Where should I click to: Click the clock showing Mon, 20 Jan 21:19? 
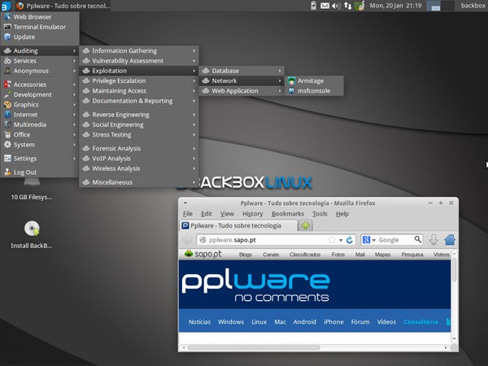pyautogui.click(x=395, y=6)
